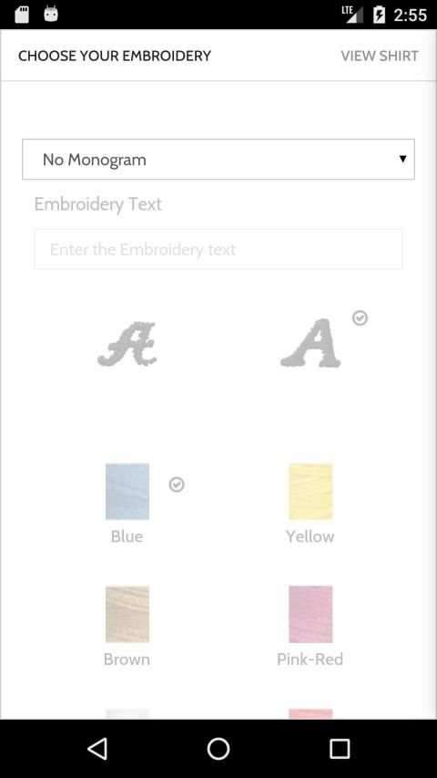Toggle the checkmark beside Blue thread
Screen dimensions: 437x778
point(177,484)
